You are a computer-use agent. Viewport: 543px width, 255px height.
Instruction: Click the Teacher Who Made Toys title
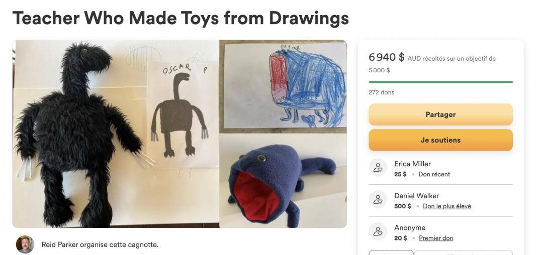coord(180,18)
